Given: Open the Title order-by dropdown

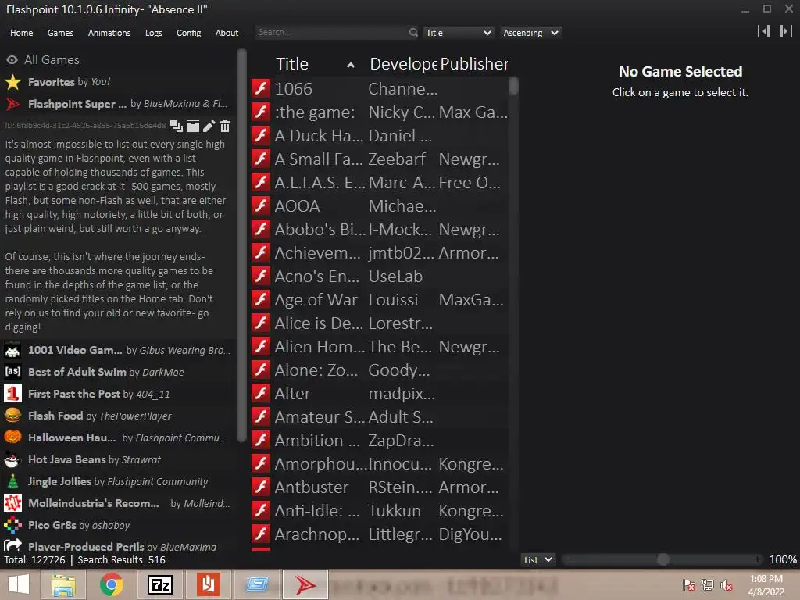Looking at the screenshot, I should tap(458, 33).
